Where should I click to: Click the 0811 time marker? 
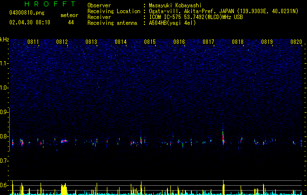(33, 42)
